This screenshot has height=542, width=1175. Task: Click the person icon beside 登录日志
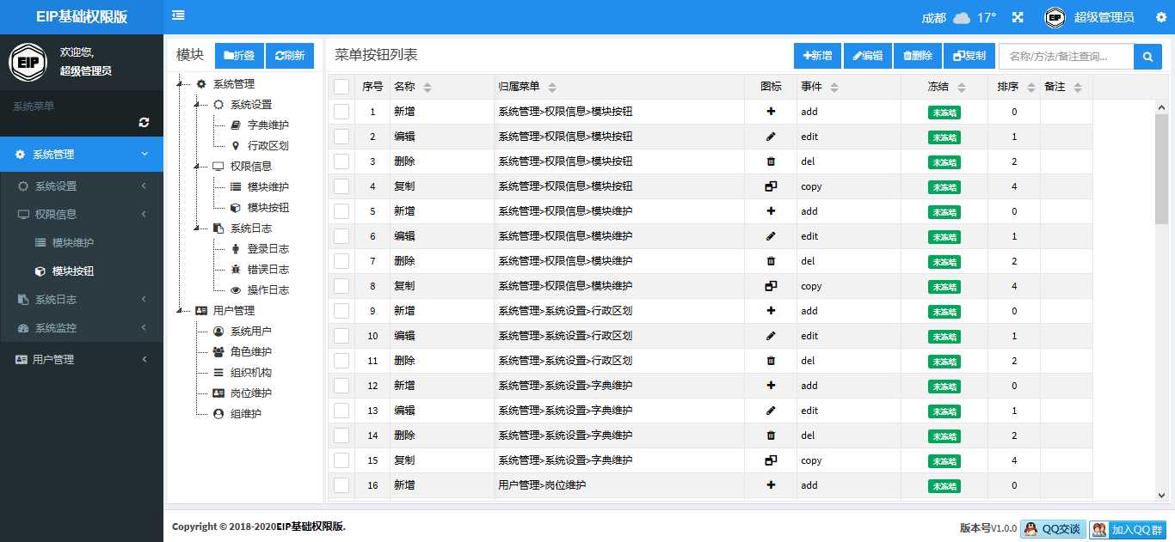pos(236,249)
